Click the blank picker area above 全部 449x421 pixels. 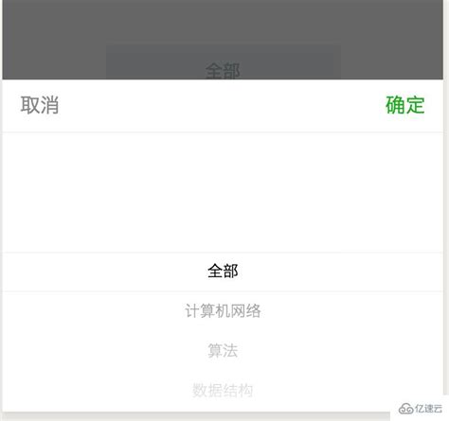point(223,192)
